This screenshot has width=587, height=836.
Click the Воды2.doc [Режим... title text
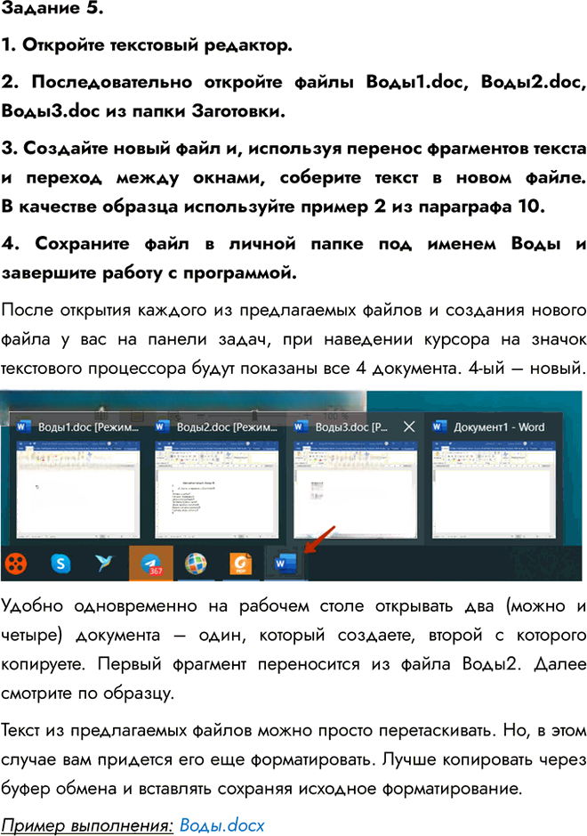coord(227,427)
